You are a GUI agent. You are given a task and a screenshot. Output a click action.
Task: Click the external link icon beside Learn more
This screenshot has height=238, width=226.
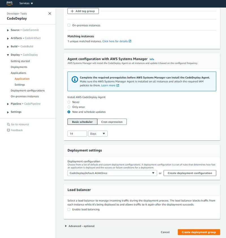[x=118, y=85]
